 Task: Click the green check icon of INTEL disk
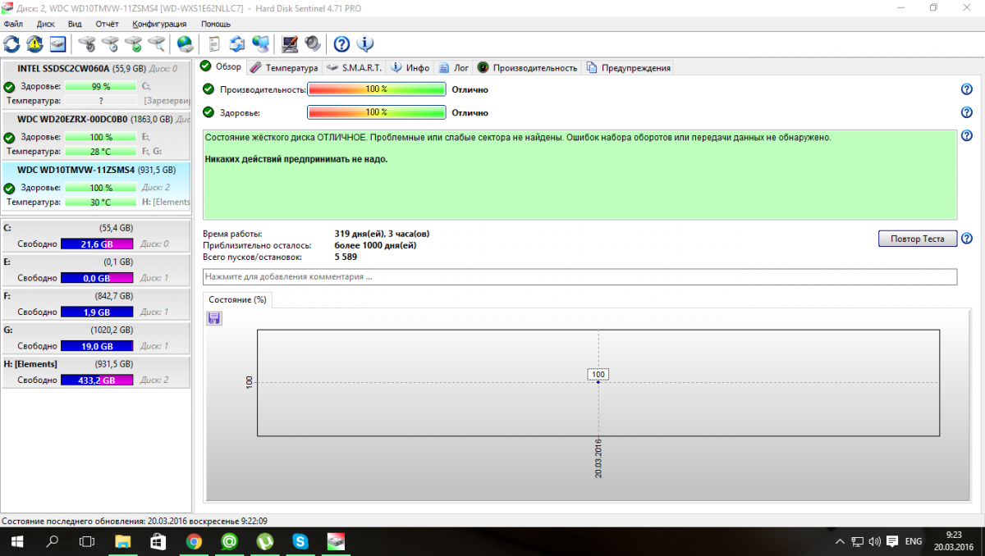tap(9, 86)
